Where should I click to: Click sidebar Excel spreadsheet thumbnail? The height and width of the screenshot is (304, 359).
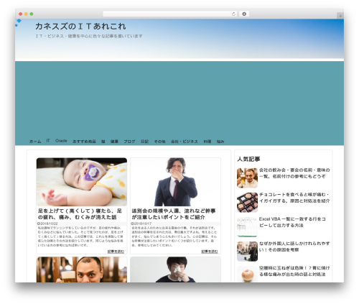(x=247, y=227)
